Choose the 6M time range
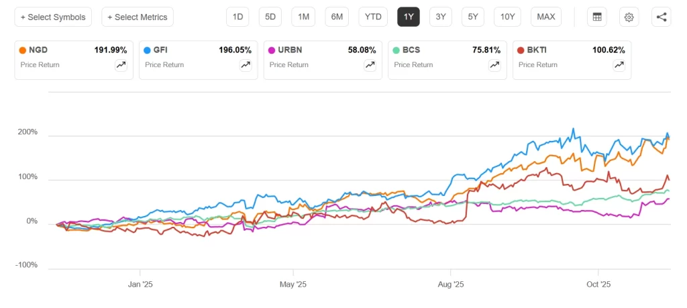Screen dimensions: 687x308 (337, 17)
